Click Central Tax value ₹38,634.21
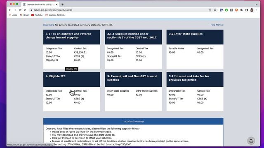This screenshot has width=264, height=148. coord(80,52)
